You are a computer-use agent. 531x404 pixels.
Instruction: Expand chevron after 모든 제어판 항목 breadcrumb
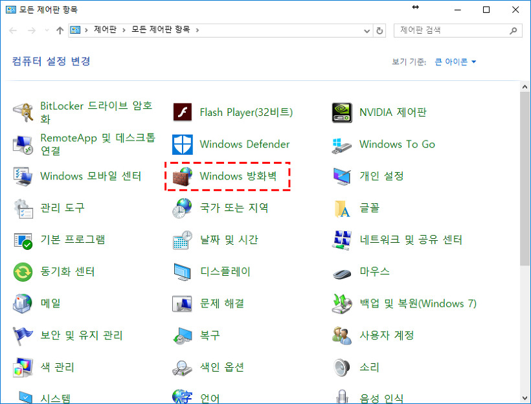[198, 30]
